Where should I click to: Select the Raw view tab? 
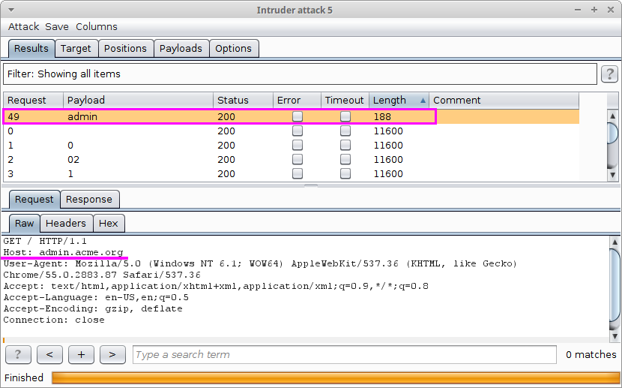coord(24,223)
